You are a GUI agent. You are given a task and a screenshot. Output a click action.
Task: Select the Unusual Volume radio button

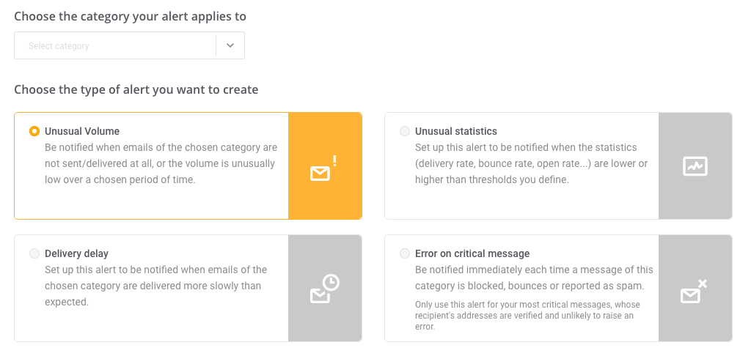point(34,132)
